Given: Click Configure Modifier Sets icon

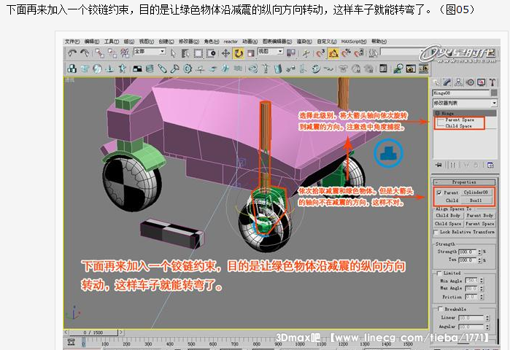Looking at the screenshot, I should (491, 165).
